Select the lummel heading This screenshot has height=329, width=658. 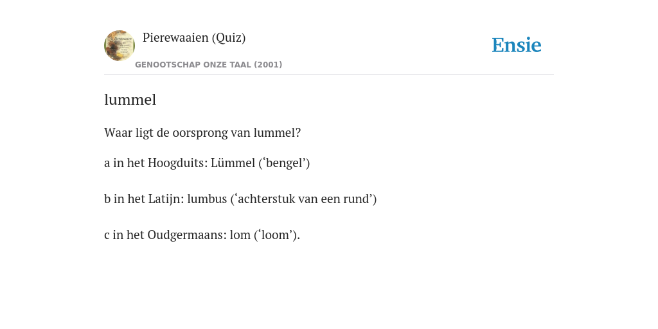pos(130,100)
